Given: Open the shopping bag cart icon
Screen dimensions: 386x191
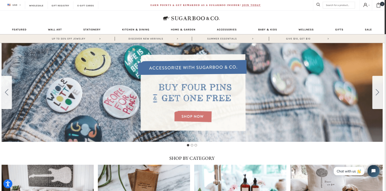Looking at the screenshot, I should (379, 5).
